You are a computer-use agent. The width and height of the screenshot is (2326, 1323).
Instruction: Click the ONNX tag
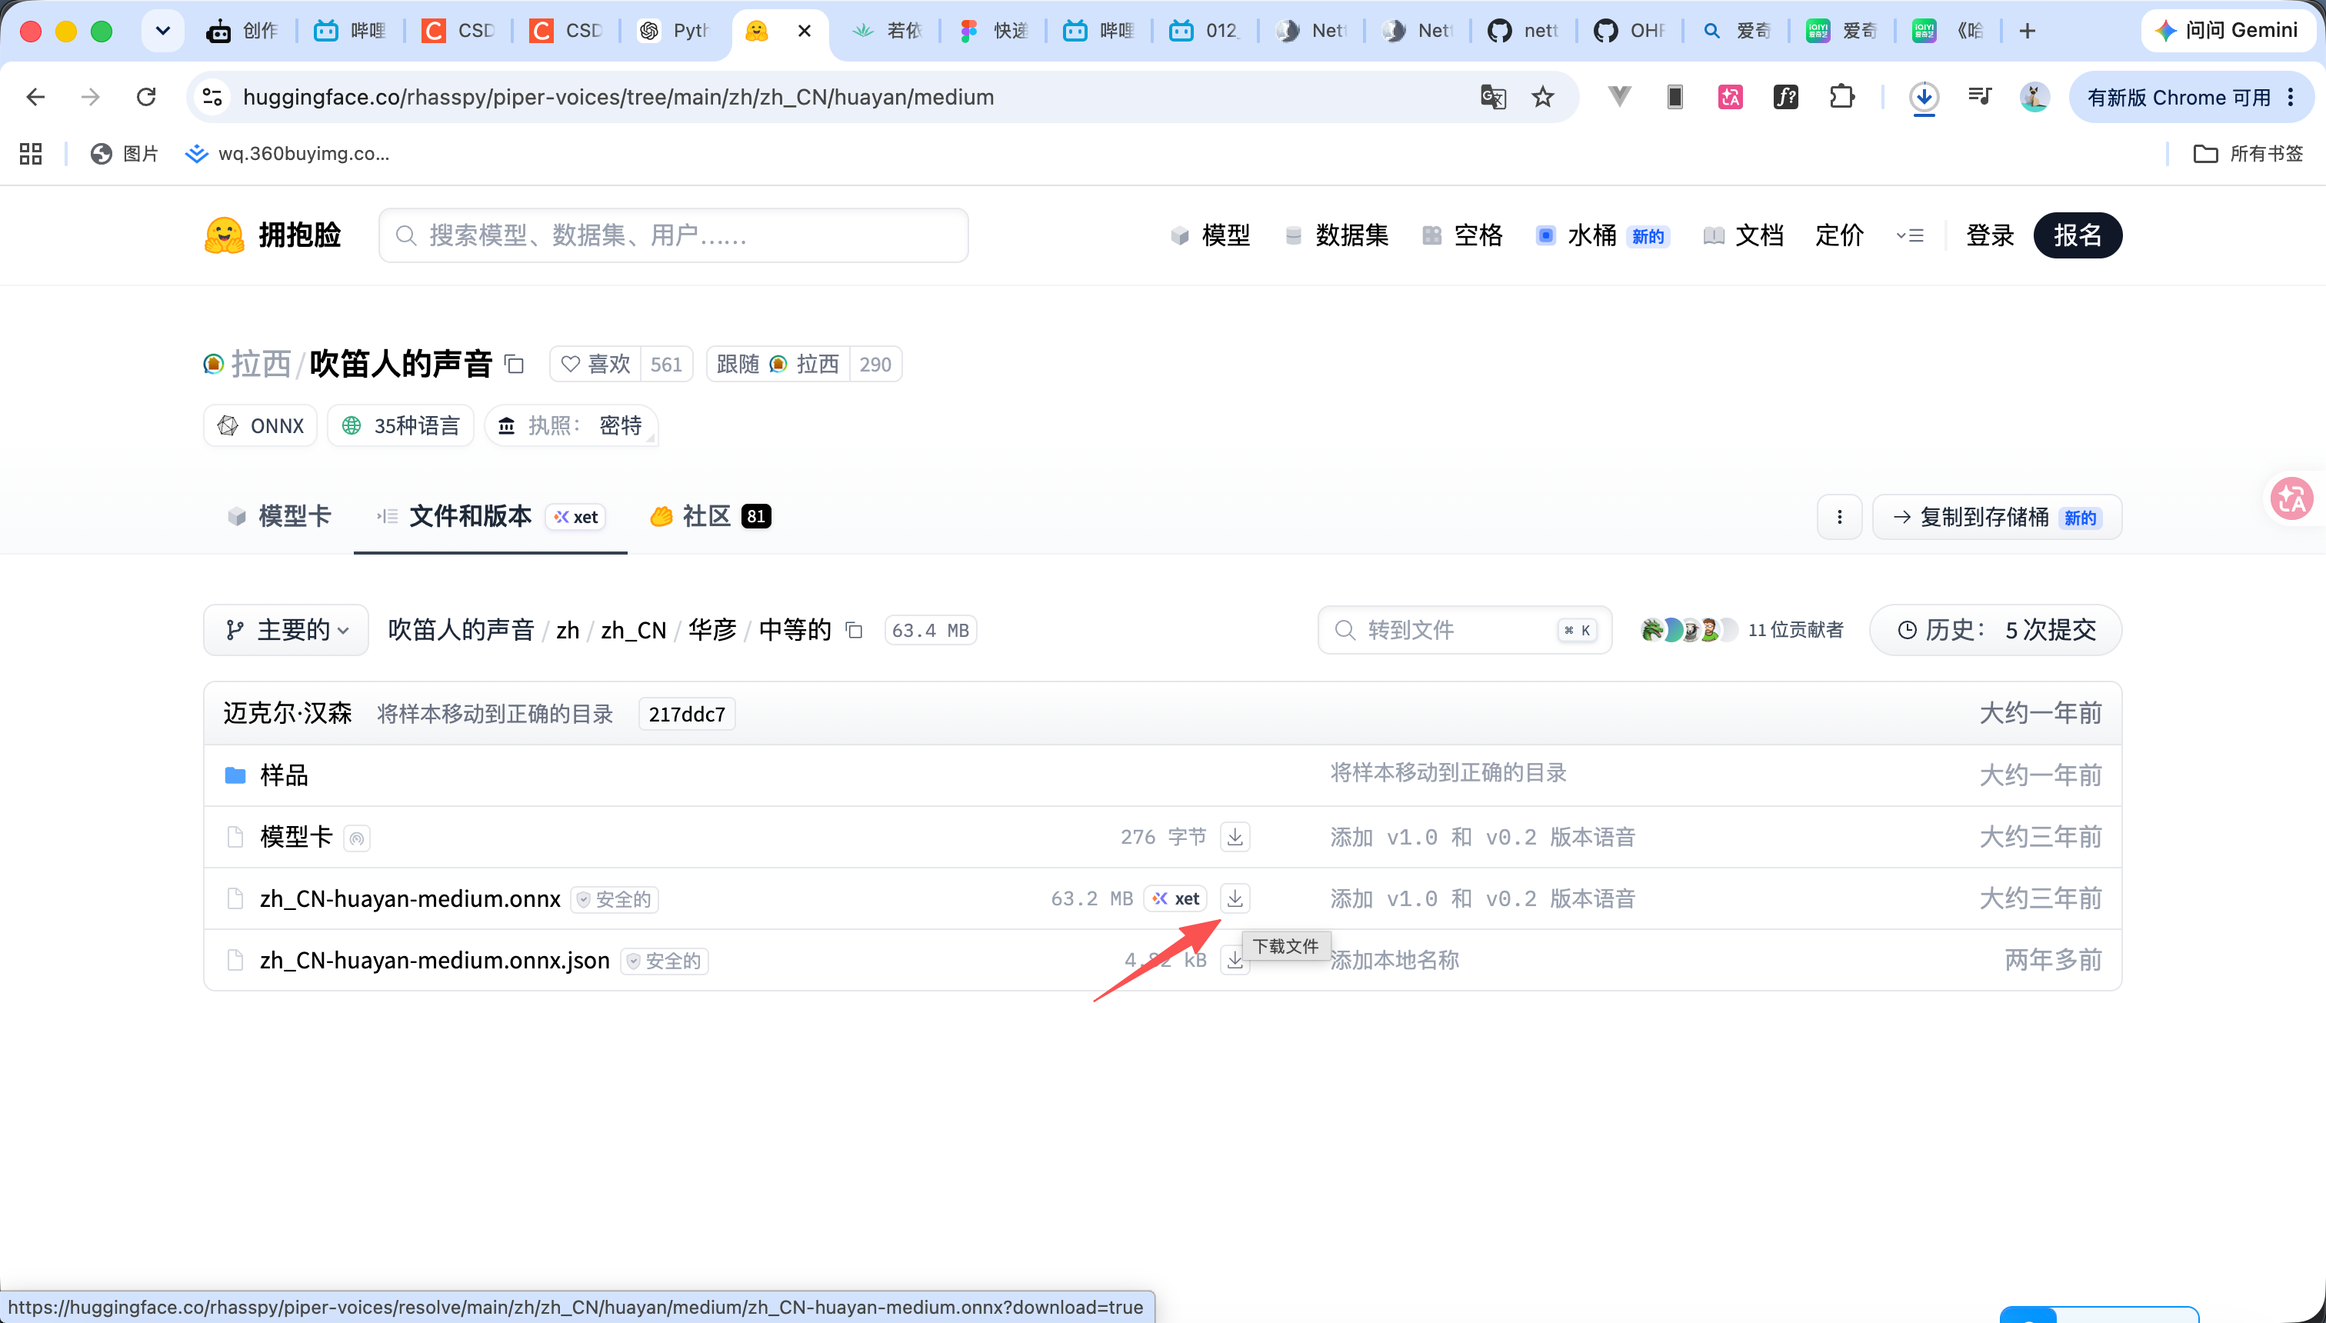coord(261,425)
